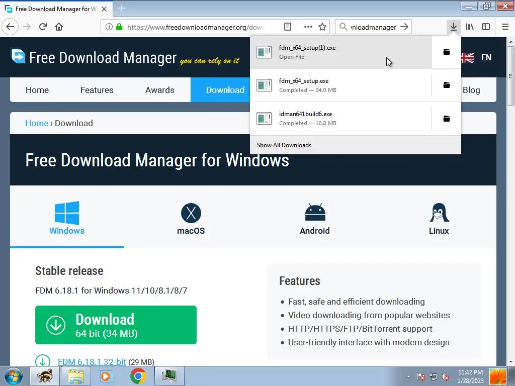Image resolution: width=515 pixels, height=386 pixels.
Task: Click the network tray icon
Action: pos(433,376)
